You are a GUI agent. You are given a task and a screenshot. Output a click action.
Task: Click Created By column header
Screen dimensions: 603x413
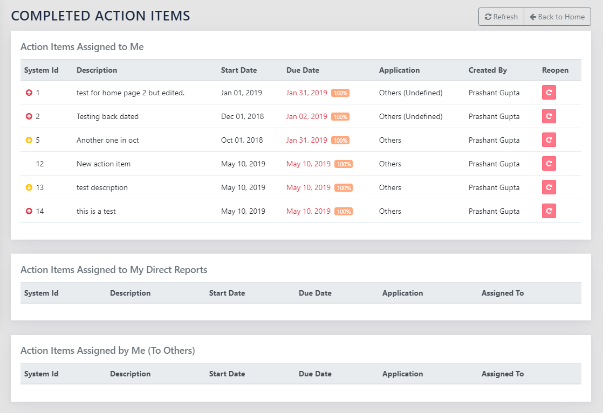[488, 70]
